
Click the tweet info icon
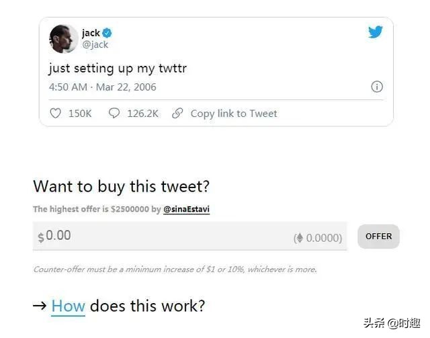pyautogui.click(x=377, y=87)
